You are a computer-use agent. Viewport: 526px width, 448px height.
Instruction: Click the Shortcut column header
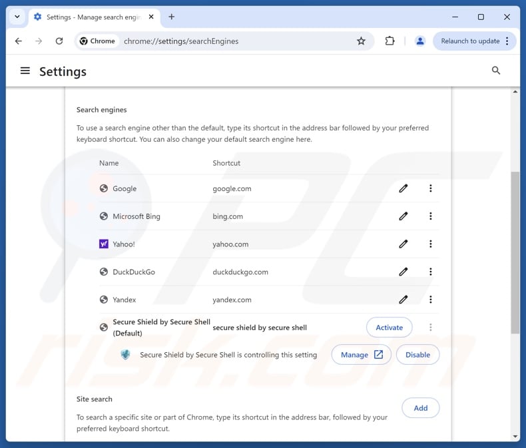coord(226,163)
